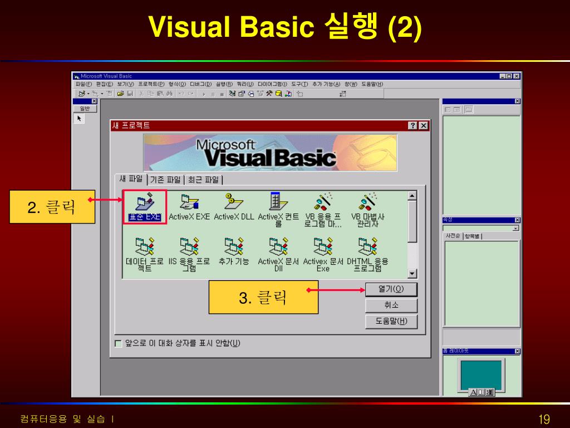Open the 보기(V) menu
This screenshot has width=570, height=428.
[x=125, y=84]
